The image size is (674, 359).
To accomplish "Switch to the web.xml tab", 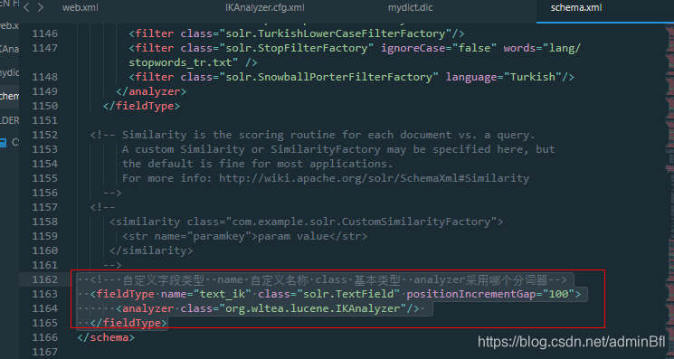I will [81, 8].
